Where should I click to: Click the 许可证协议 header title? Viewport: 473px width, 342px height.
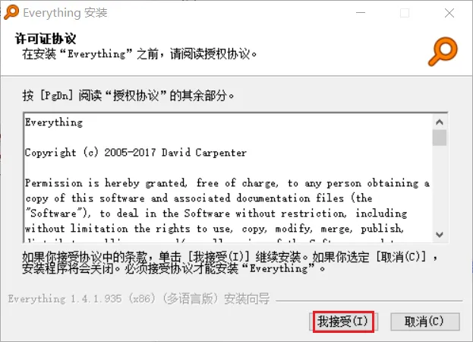tap(46, 39)
